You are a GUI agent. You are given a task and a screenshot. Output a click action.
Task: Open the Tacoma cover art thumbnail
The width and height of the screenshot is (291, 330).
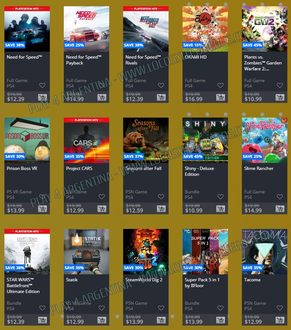265,252
